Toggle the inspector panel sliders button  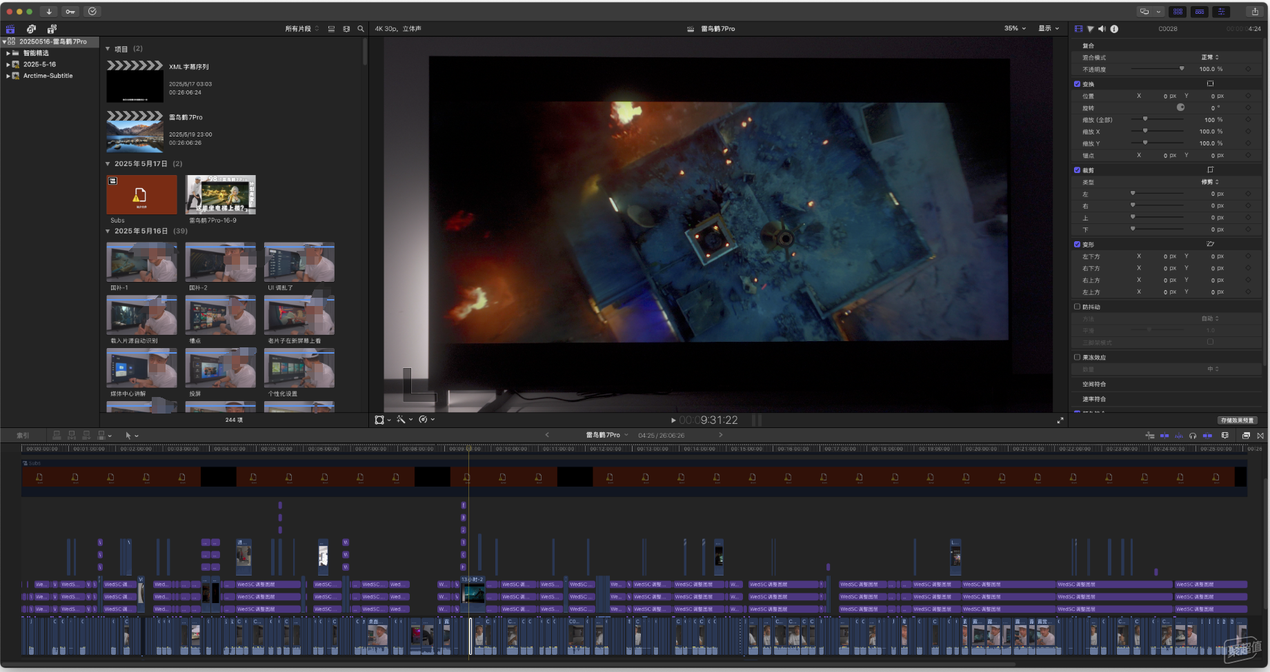click(x=1222, y=11)
